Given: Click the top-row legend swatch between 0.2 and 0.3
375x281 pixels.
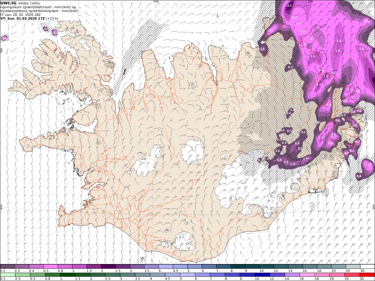Looking at the screenshot, I should point(7,266).
